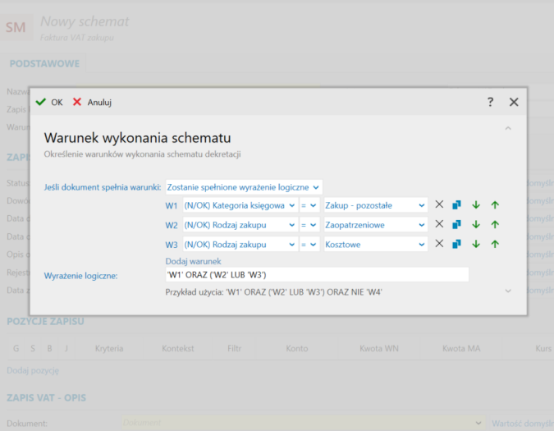Delete condition W1 with the X icon

coord(439,204)
